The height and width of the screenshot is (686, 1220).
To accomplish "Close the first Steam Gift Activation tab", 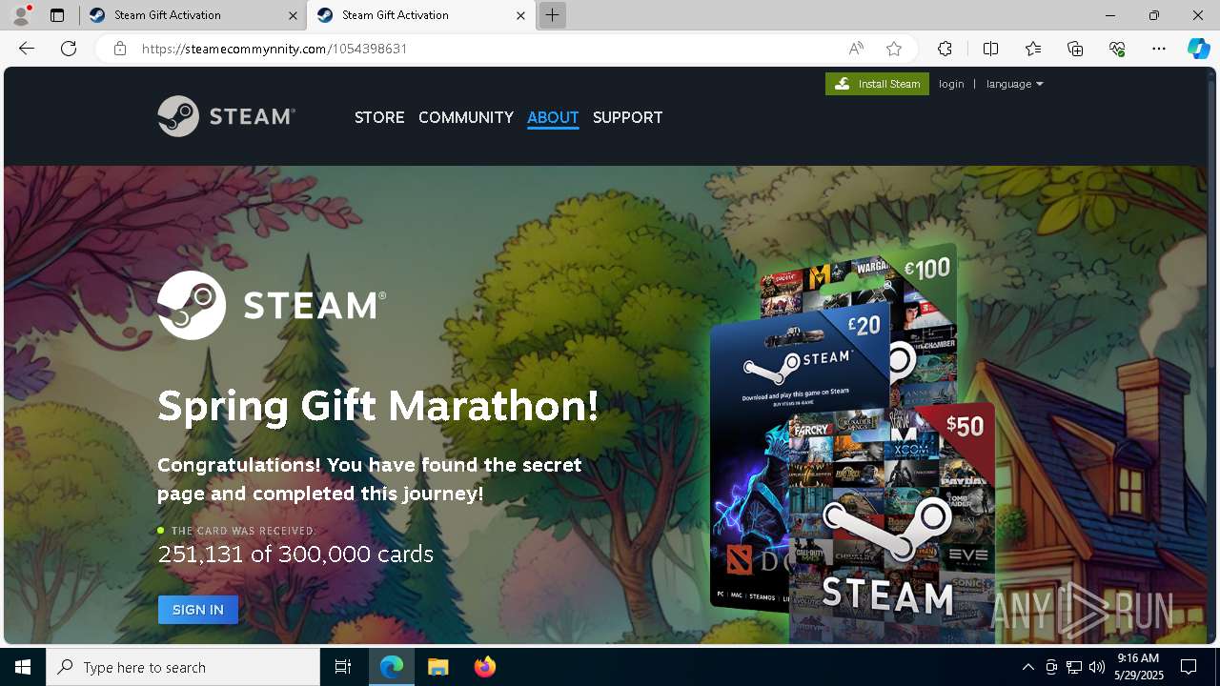I will click(293, 15).
